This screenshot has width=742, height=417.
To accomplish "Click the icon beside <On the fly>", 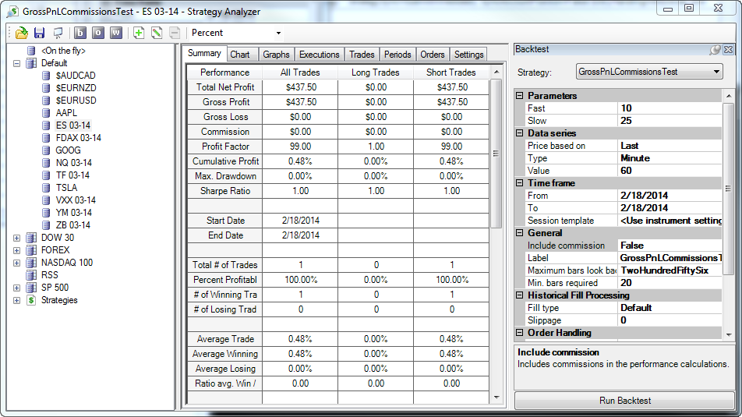I will 31,51.
